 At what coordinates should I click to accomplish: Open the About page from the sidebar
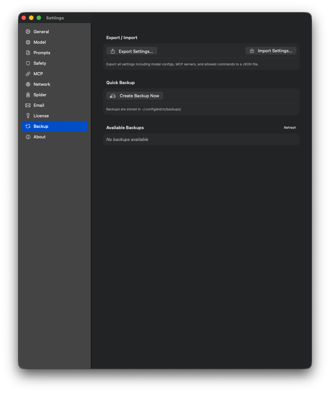coord(39,137)
